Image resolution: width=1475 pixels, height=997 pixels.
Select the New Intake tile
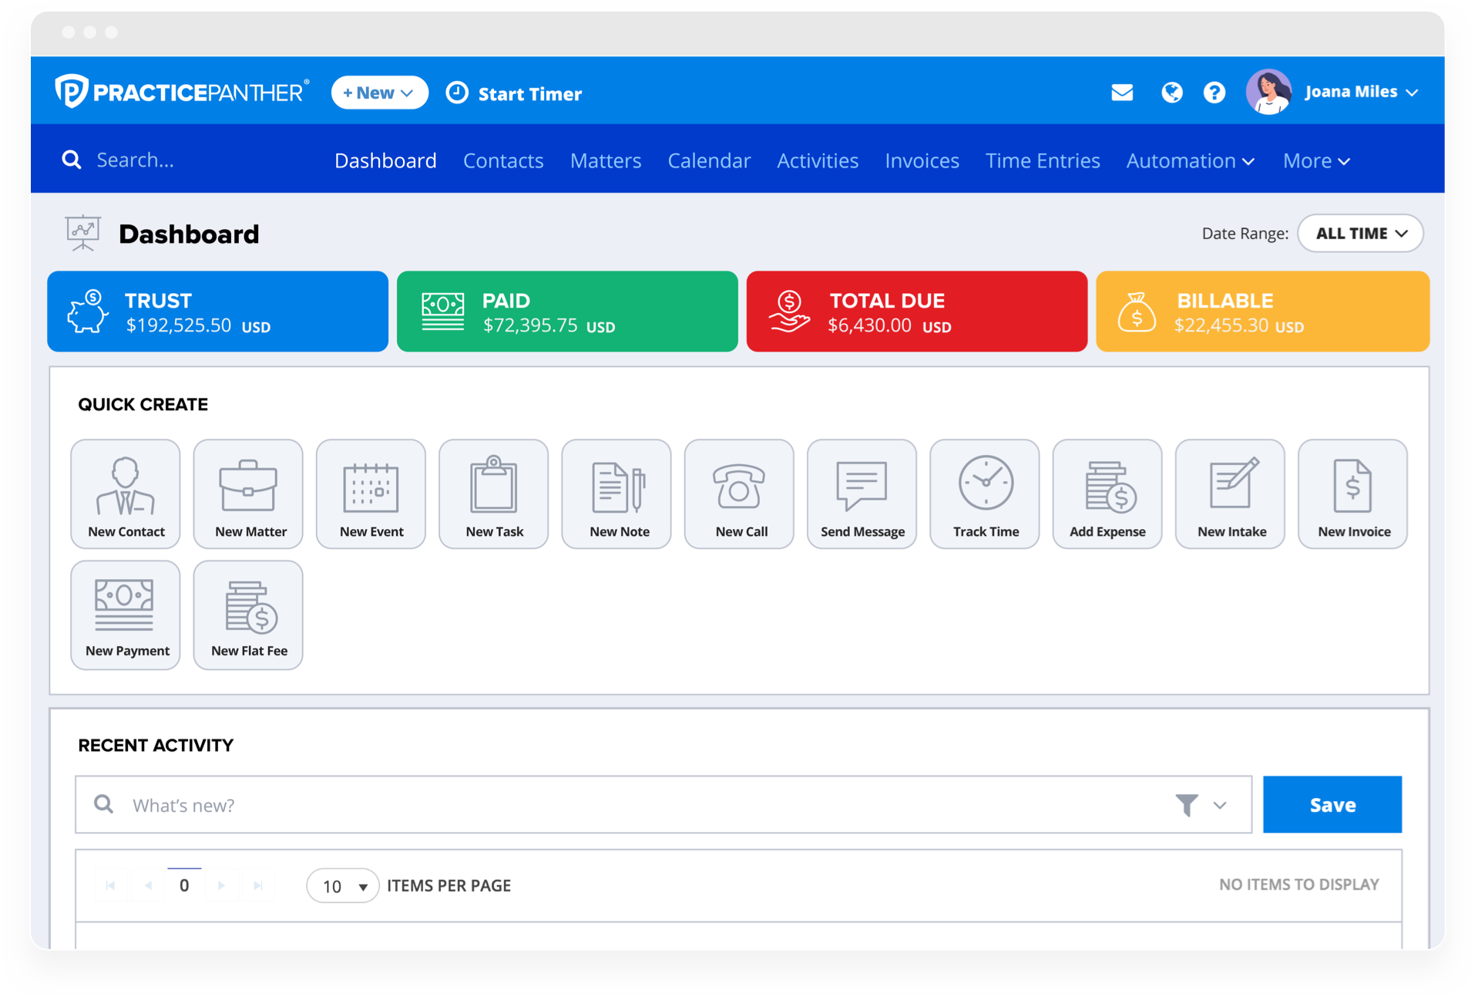click(1230, 493)
